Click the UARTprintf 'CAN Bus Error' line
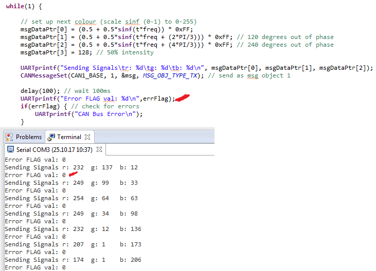Viewport: 376px width, 271px height. (88, 114)
